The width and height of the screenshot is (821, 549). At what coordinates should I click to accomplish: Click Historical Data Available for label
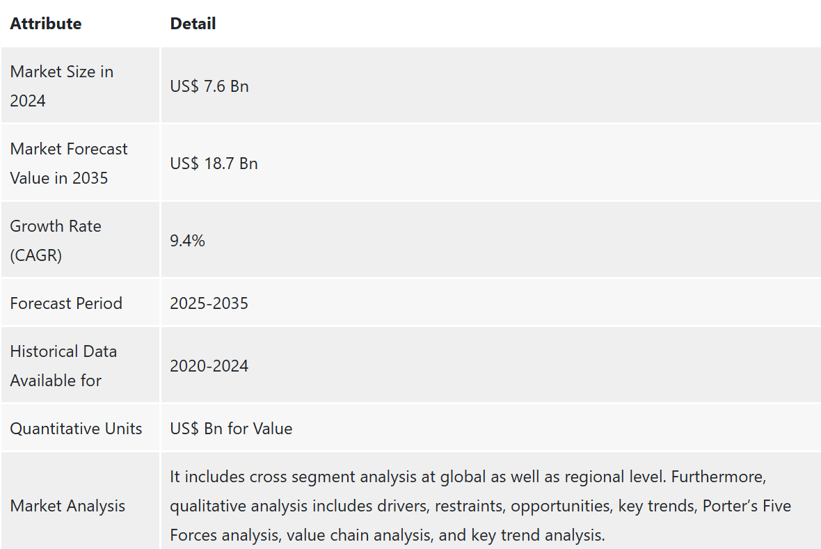(63, 365)
